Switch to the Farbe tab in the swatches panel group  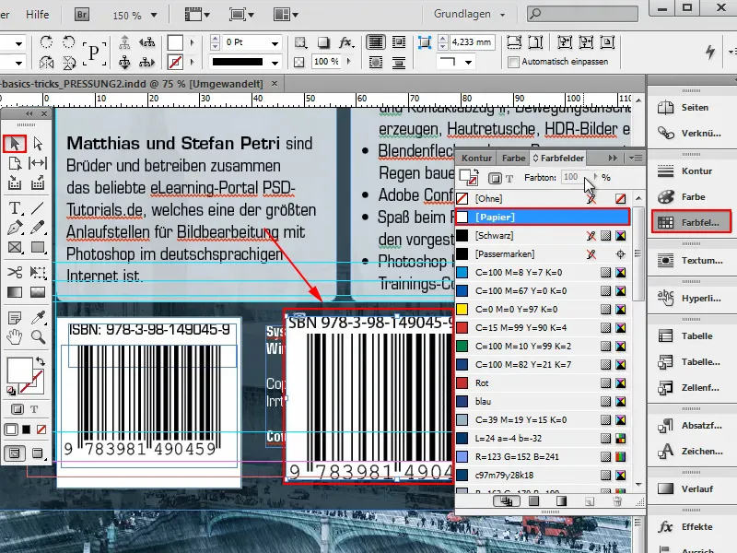[513, 158]
